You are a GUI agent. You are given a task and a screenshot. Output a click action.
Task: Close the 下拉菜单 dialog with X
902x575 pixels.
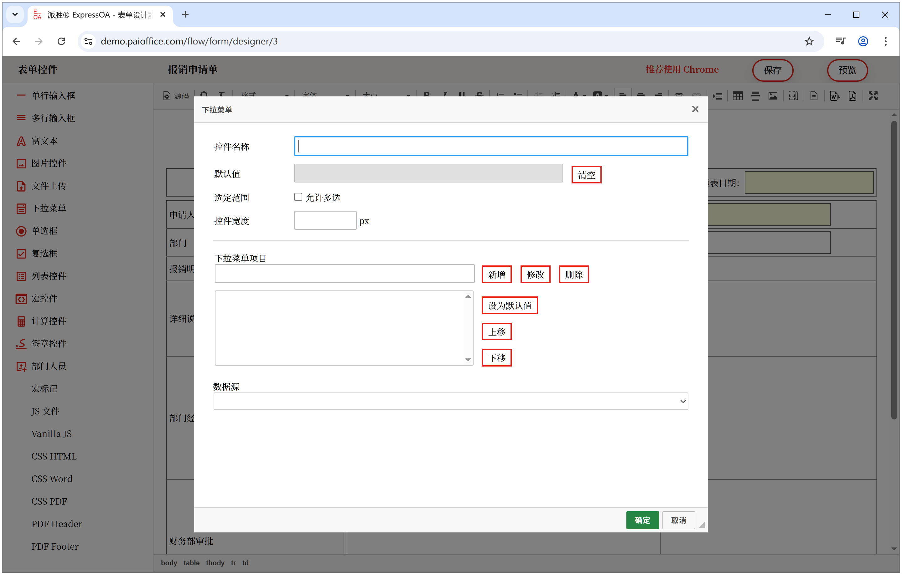tap(695, 109)
